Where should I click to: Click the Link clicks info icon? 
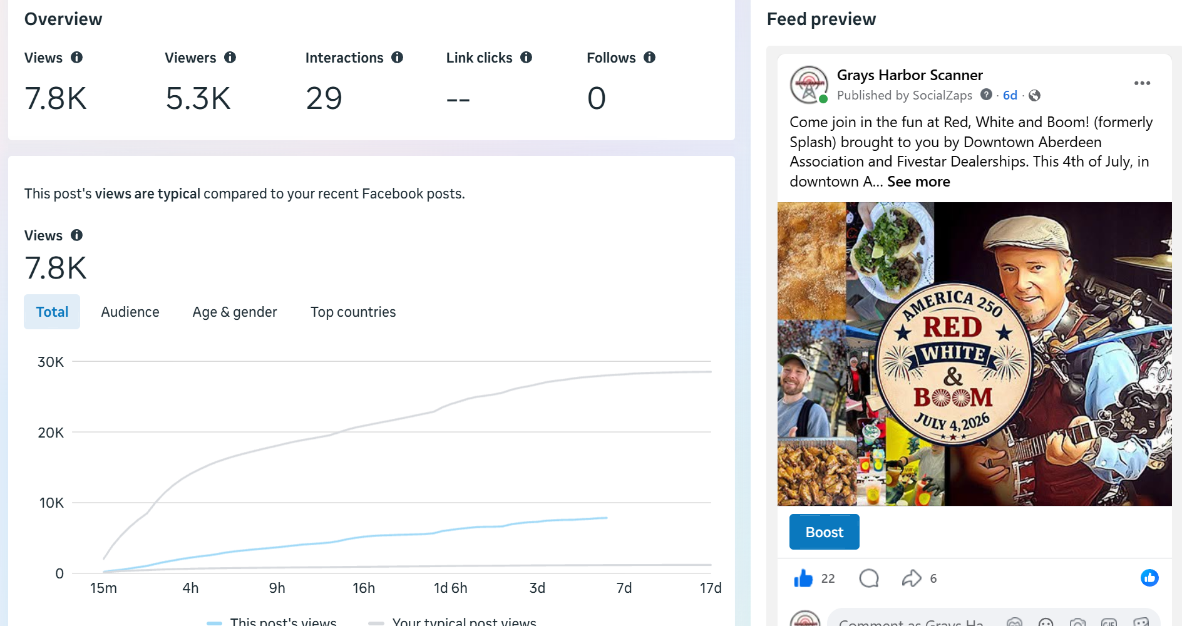point(526,58)
